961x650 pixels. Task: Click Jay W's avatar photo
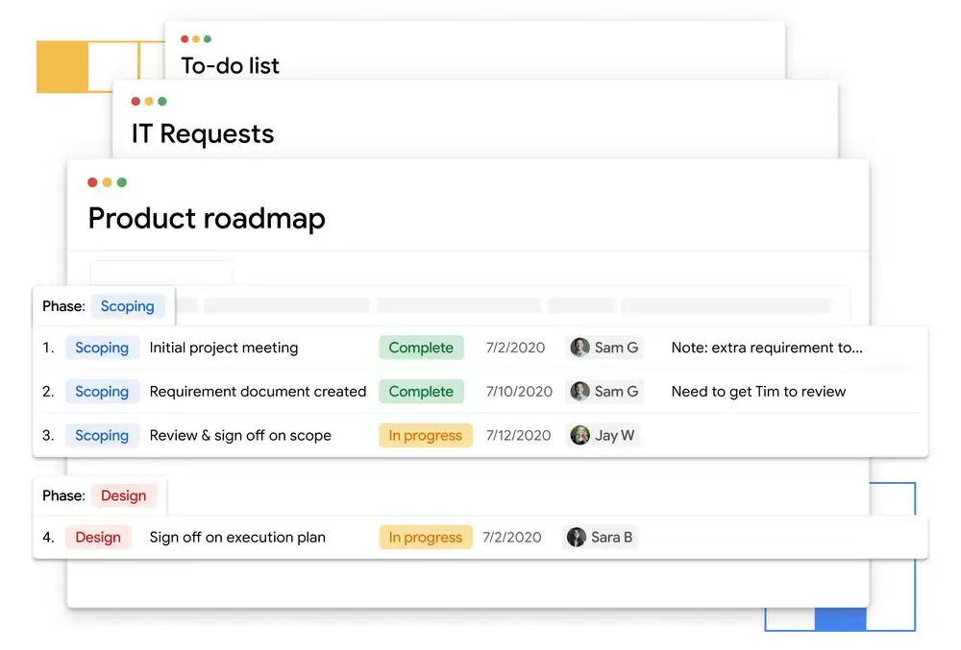(580, 436)
